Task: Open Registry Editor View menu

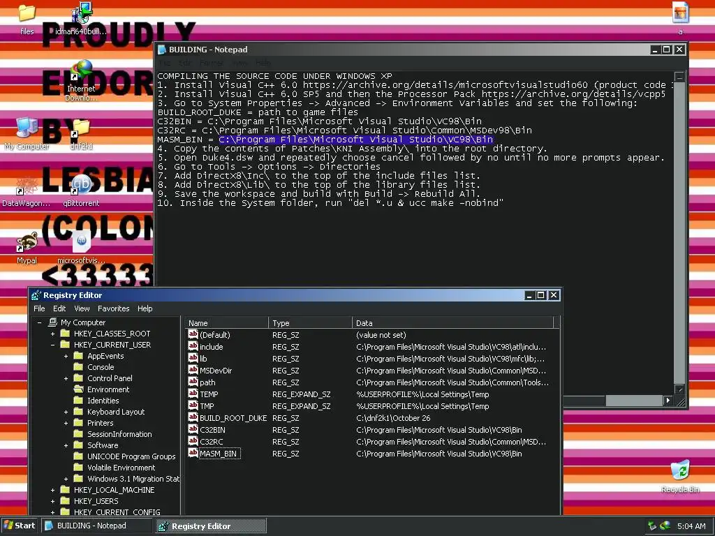Action: tap(82, 308)
